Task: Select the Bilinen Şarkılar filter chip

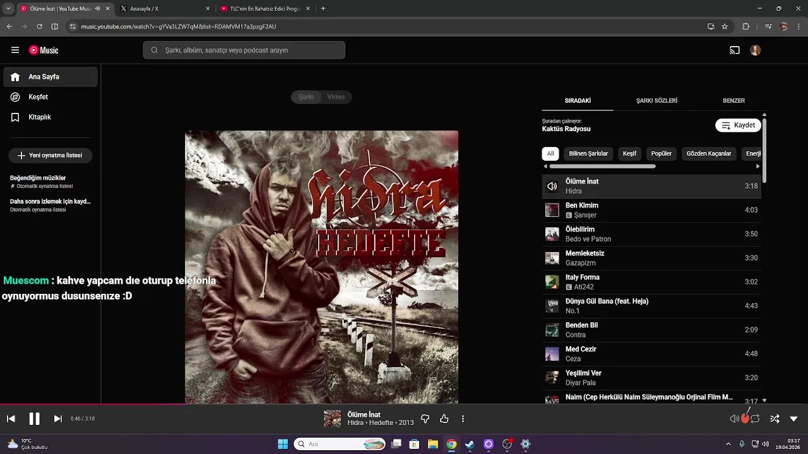Action: 588,154
